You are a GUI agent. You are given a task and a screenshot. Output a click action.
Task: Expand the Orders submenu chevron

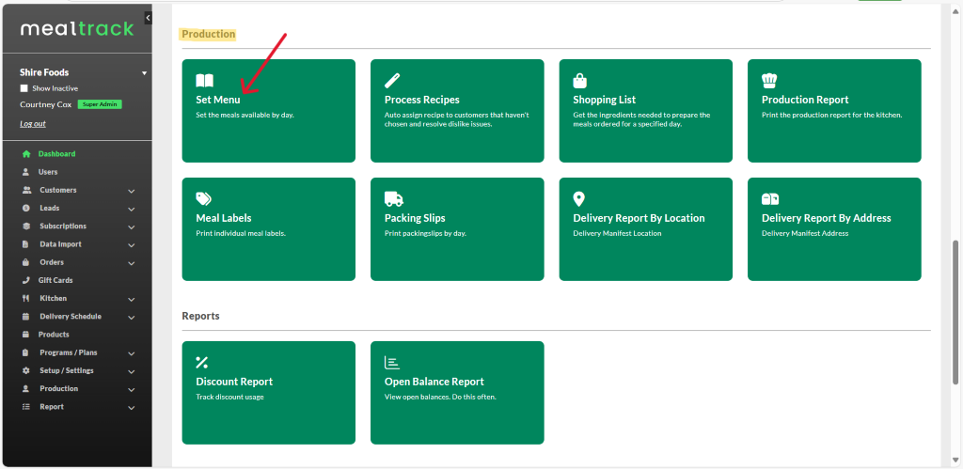coord(132,263)
